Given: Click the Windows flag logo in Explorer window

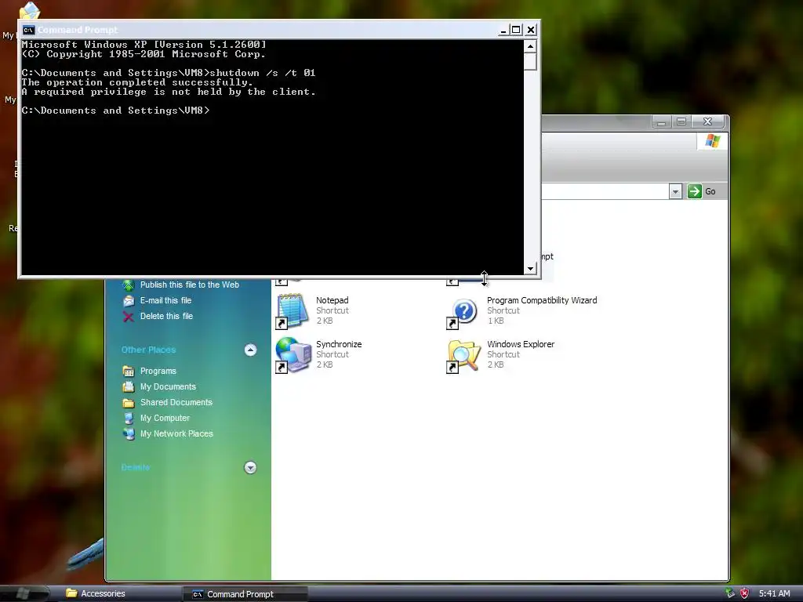Looking at the screenshot, I should [712, 141].
